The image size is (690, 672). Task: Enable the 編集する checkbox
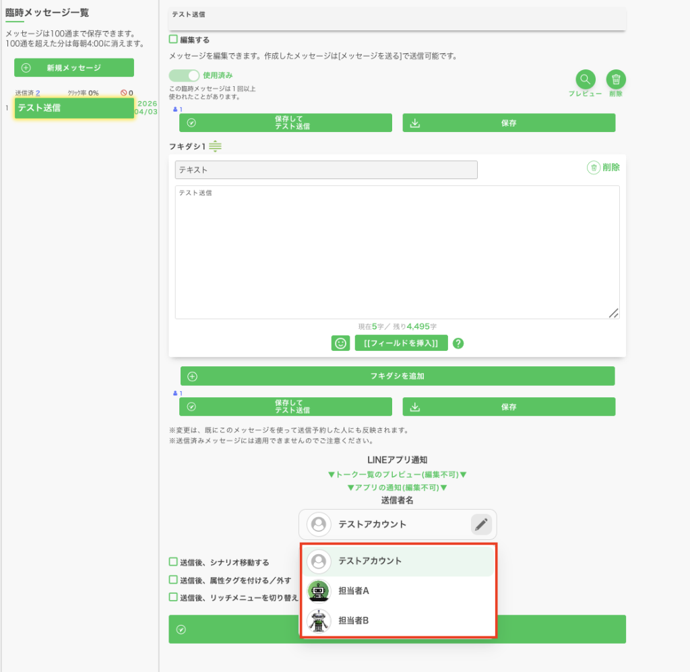(x=173, y=40)
